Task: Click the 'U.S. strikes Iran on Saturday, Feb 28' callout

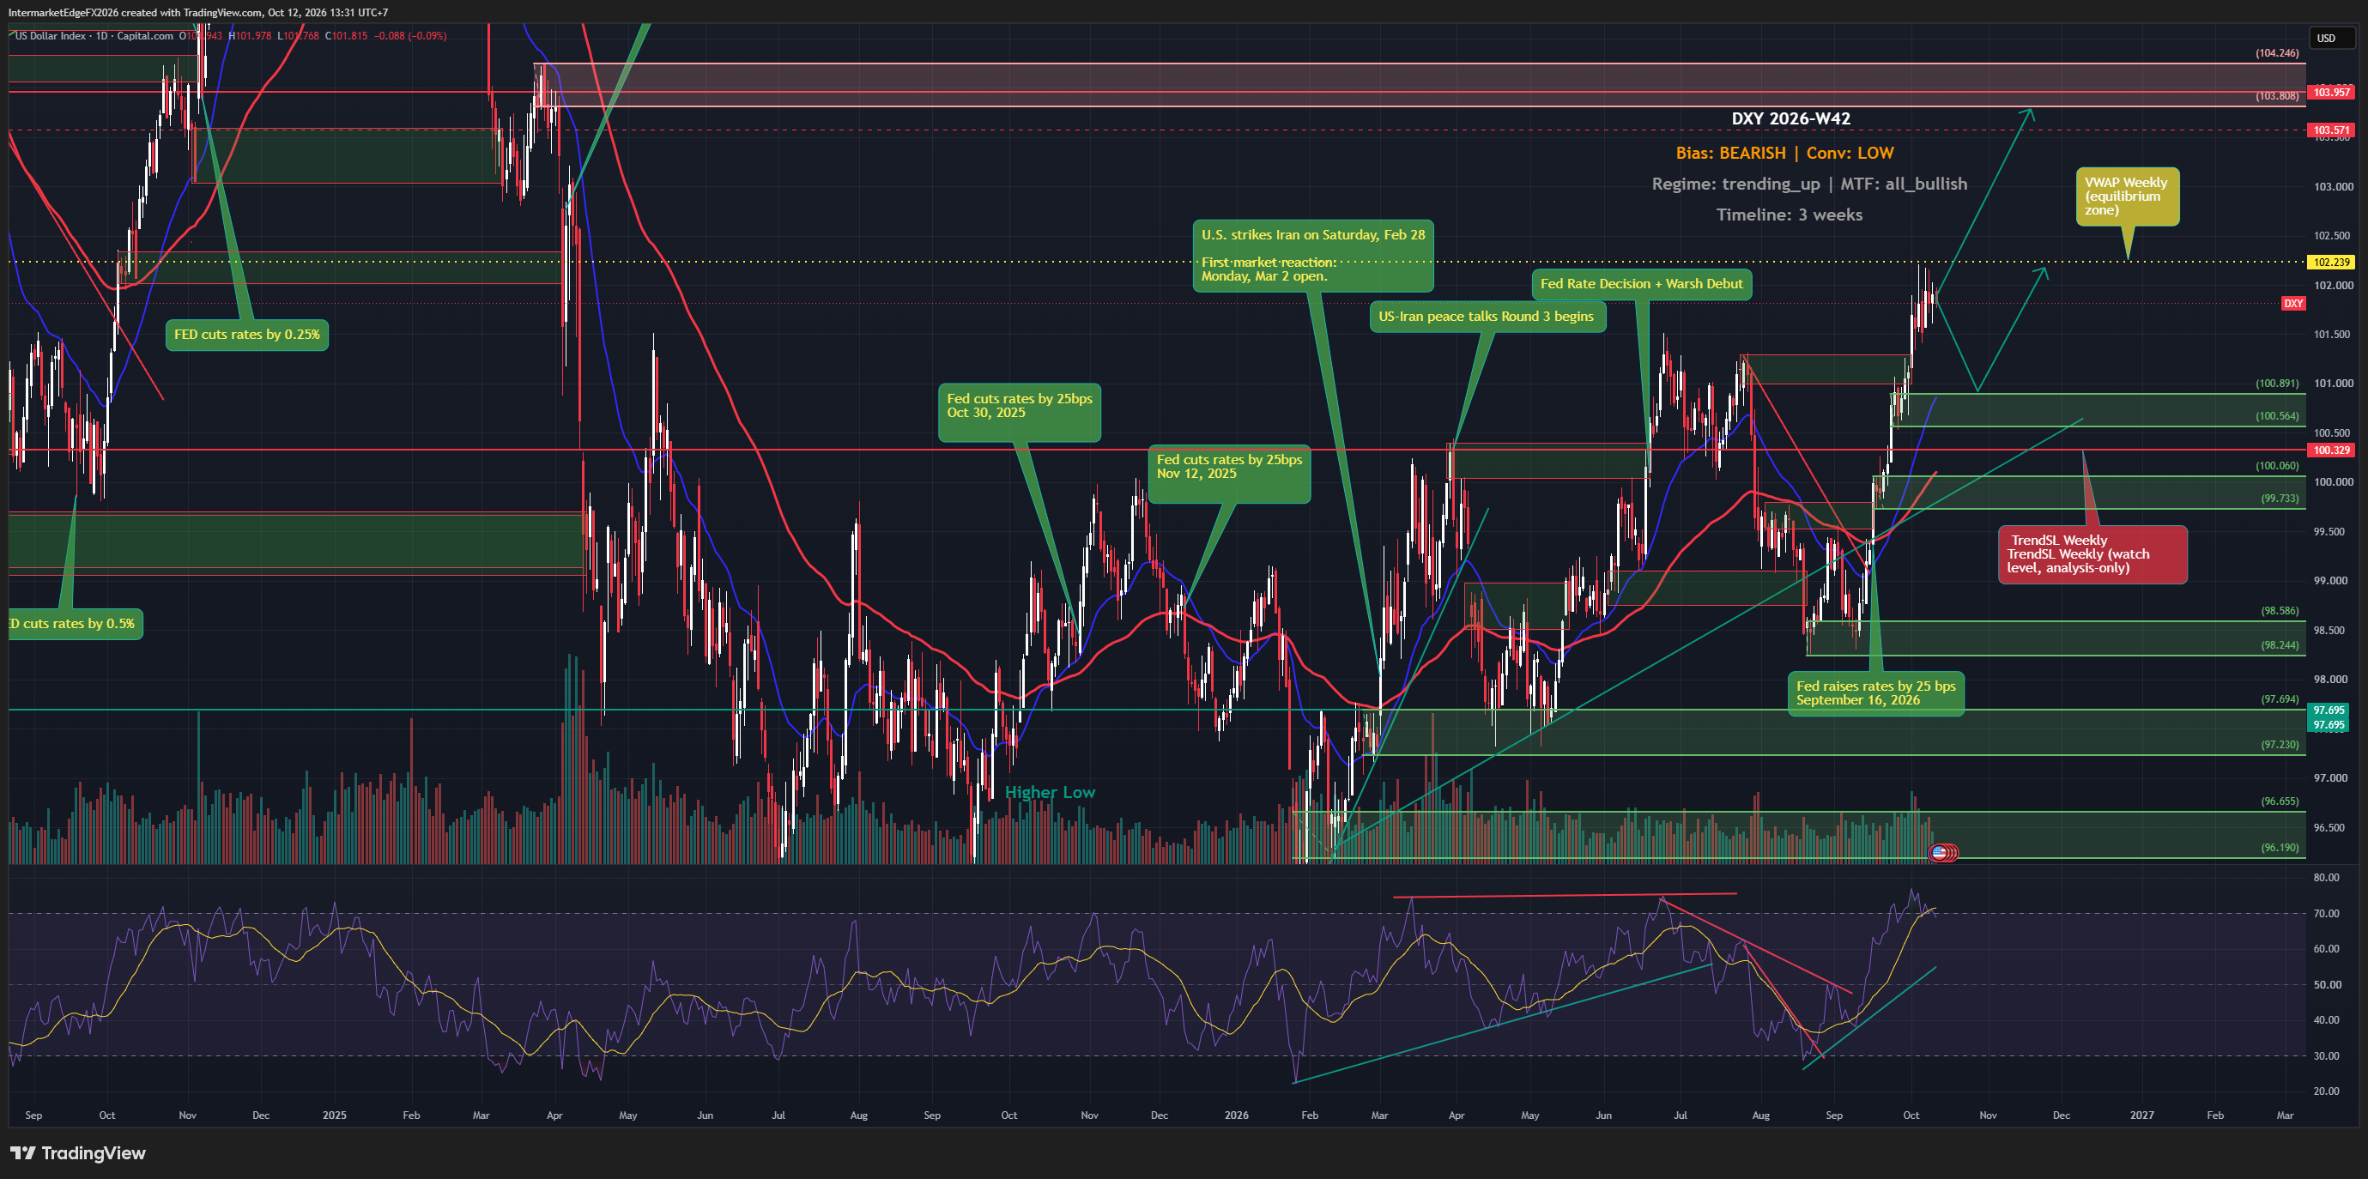Action: [1312, 256]
